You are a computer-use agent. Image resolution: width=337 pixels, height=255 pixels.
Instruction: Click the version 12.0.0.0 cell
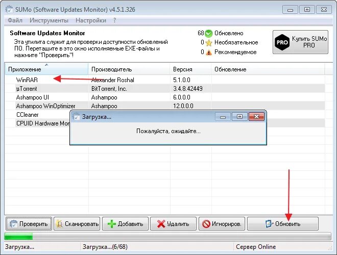click(183, 106)
